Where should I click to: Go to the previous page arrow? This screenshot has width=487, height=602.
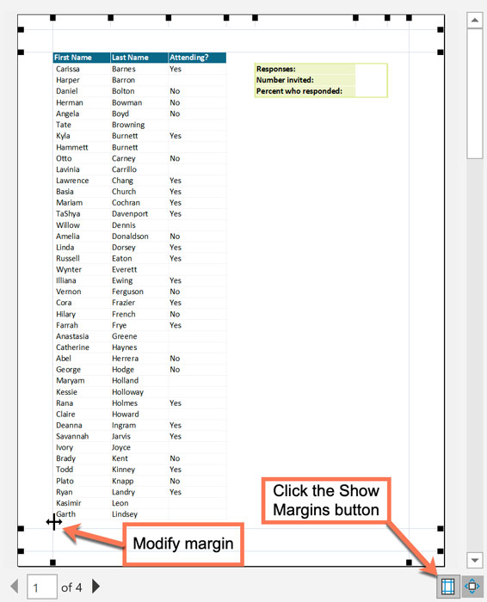click(x=15, y=587)
